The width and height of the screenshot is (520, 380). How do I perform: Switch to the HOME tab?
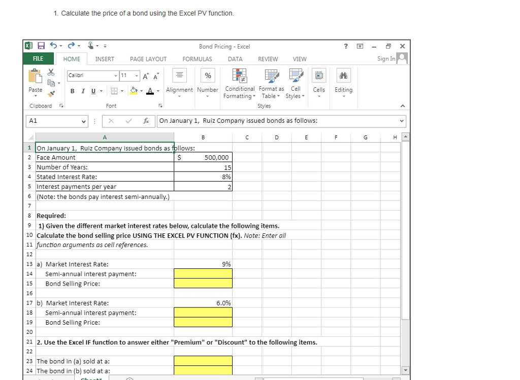point(71,59)
